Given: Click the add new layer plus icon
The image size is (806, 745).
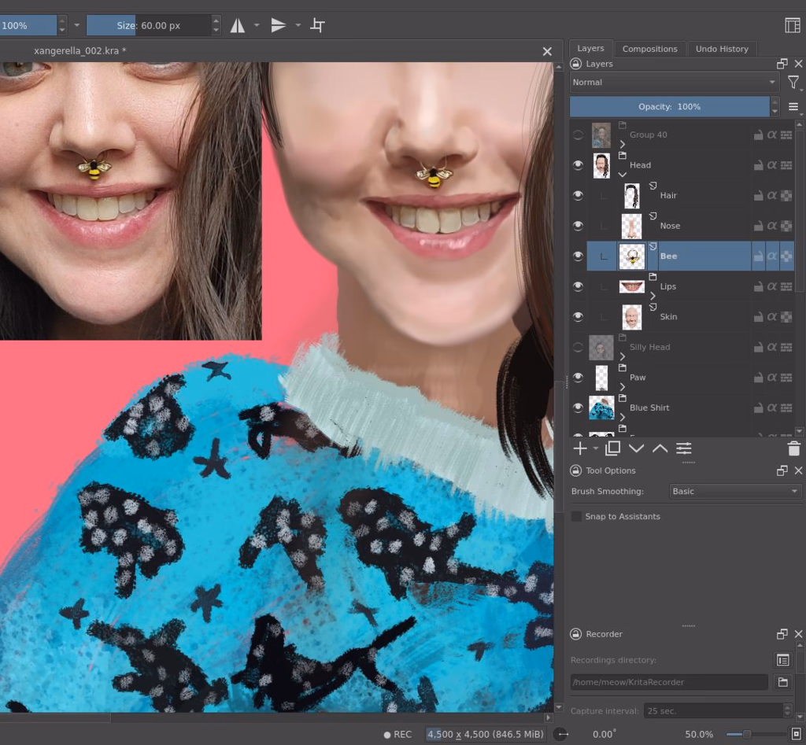Looking at the screenshot, I should coord(580,448).
